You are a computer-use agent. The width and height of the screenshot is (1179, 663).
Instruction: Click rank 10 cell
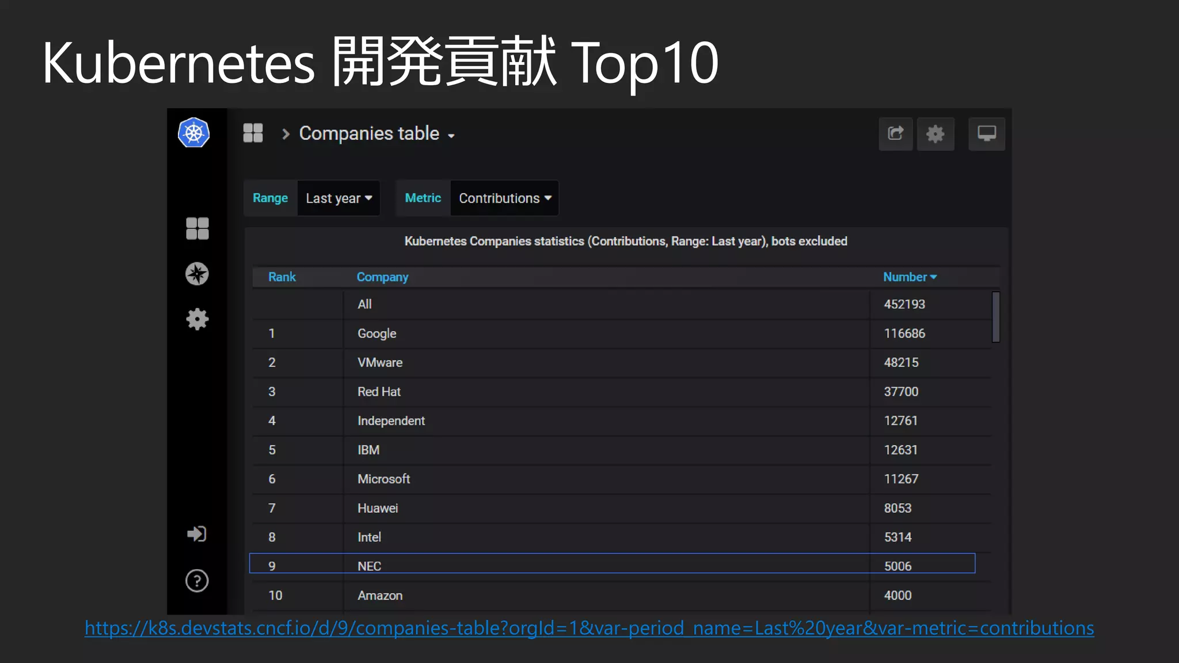tap(297, 596)
